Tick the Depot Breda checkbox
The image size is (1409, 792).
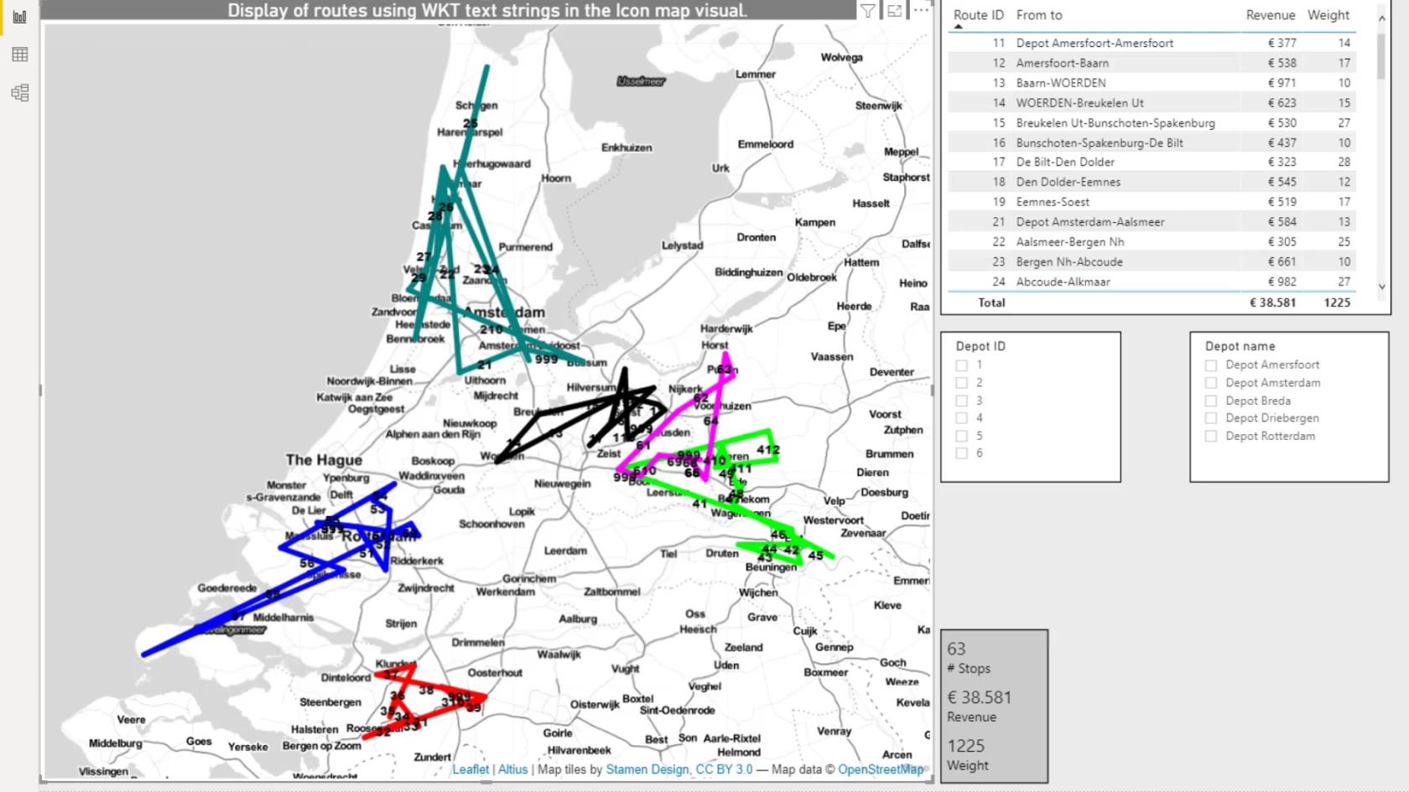(x=1211, y=401)
